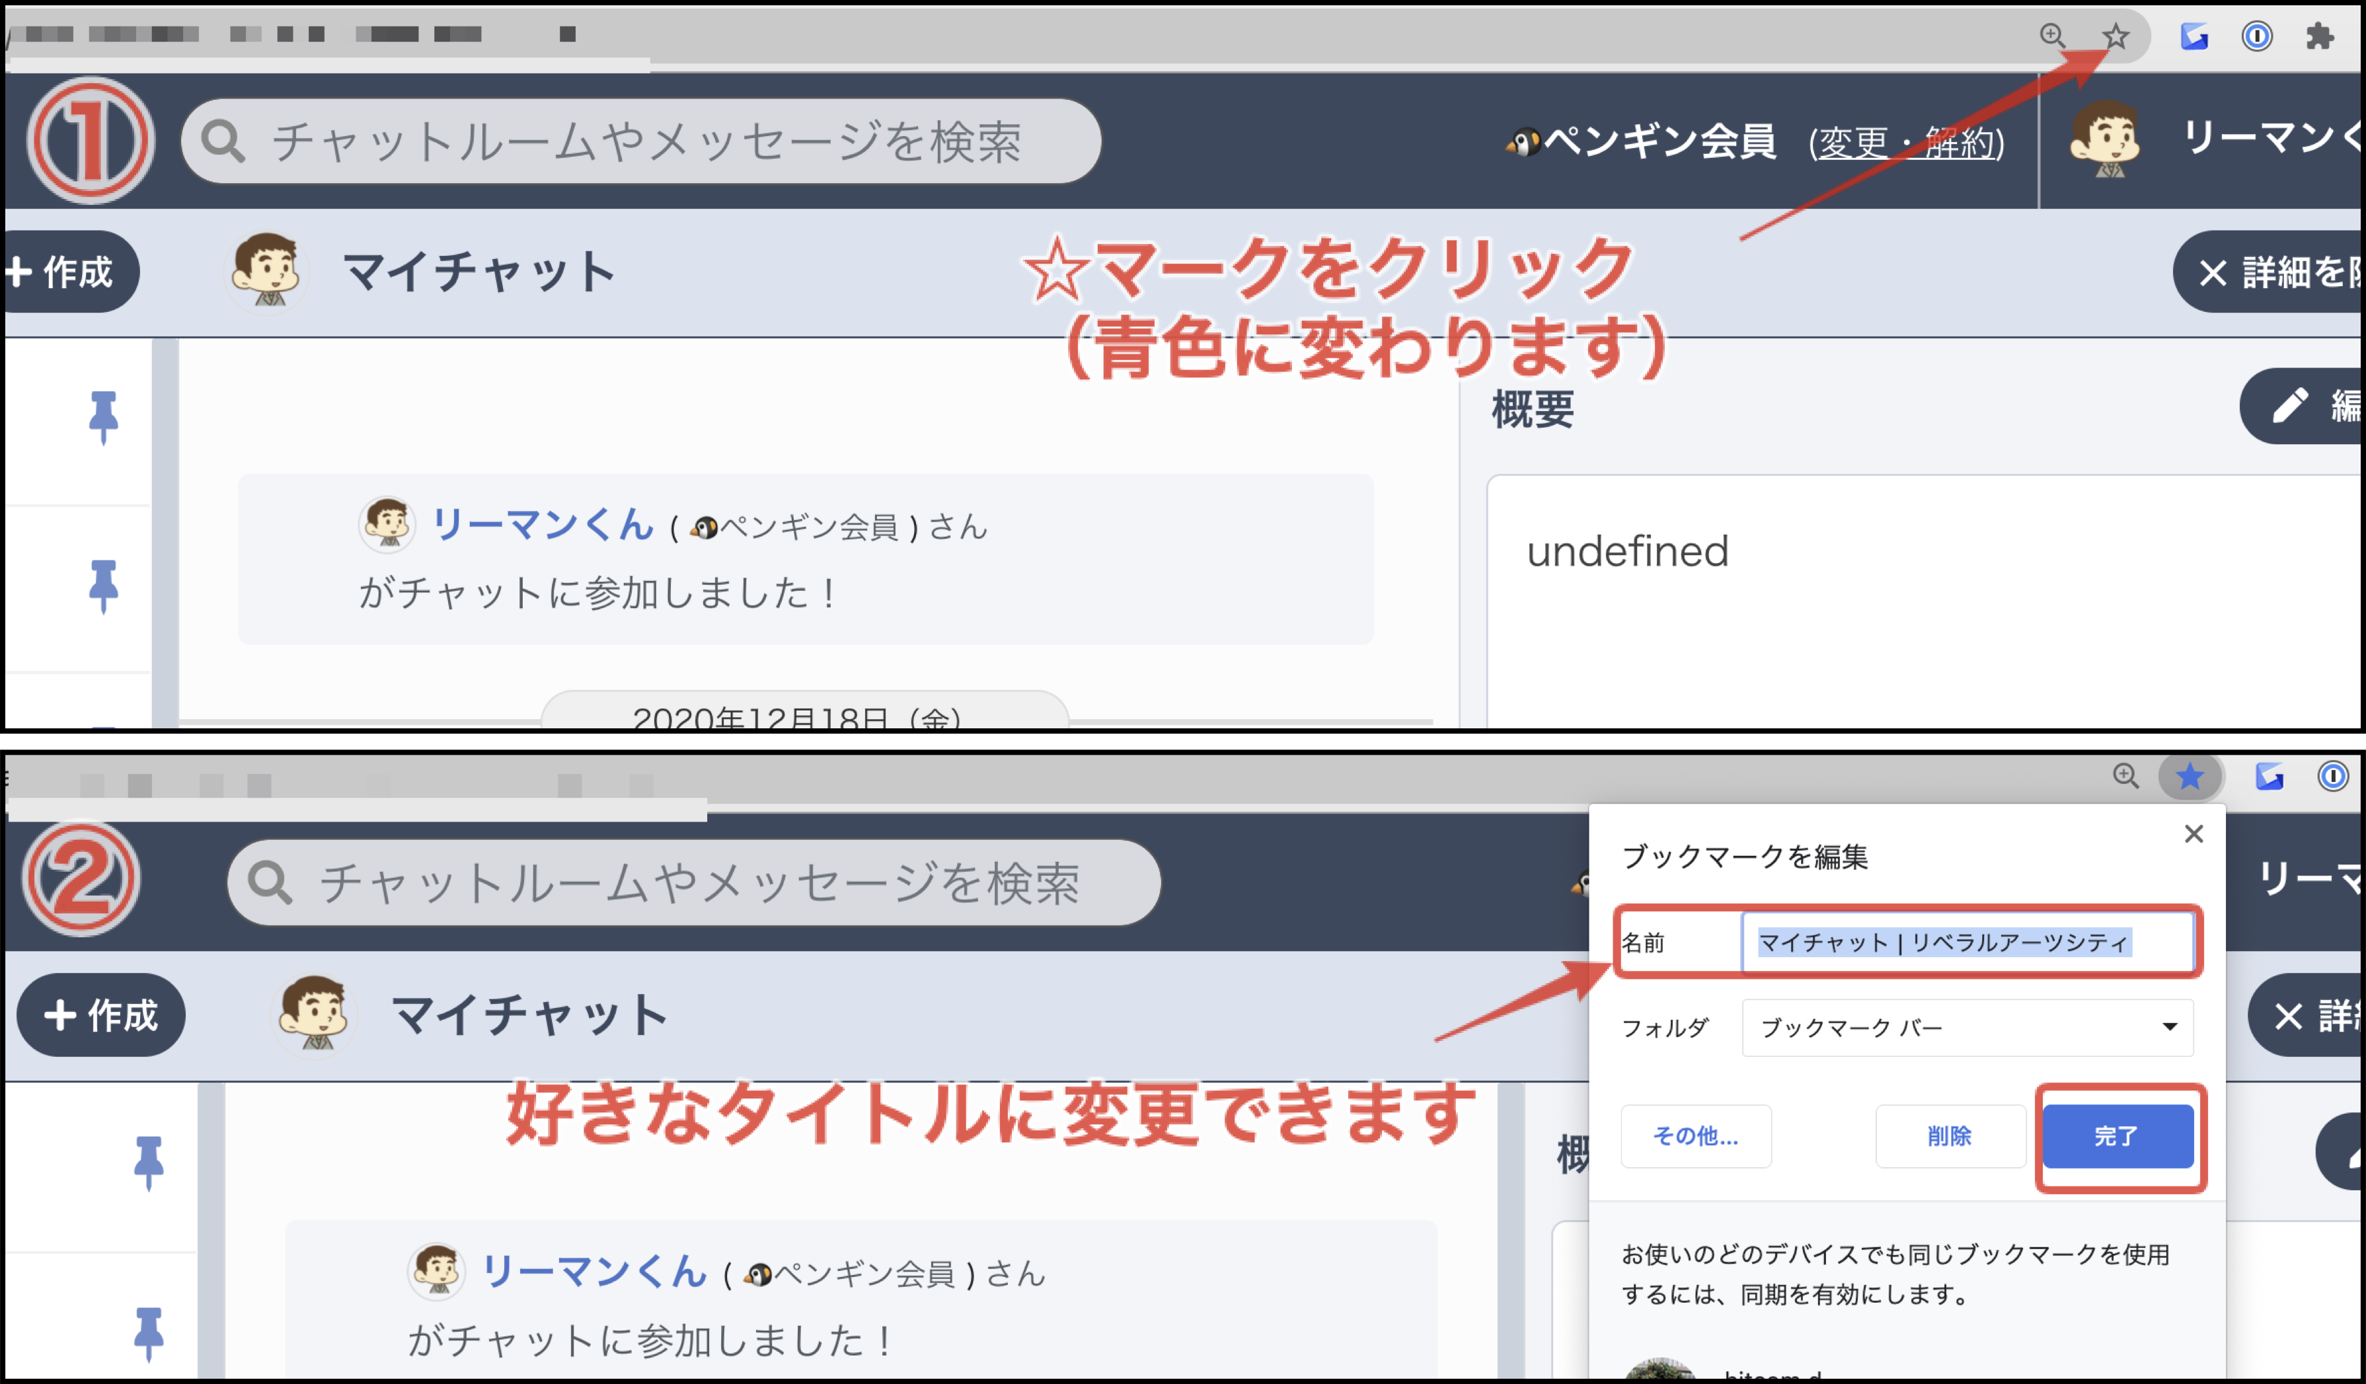Click zoom magnifier icon beside the outline star
This screenshot has width=2366, height=1384.
click(x=2053, y=36)
